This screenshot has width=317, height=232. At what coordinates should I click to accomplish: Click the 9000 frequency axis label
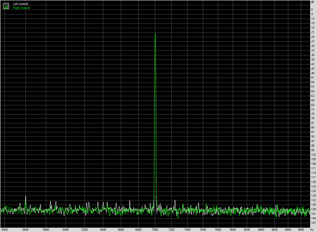point(301,229)
